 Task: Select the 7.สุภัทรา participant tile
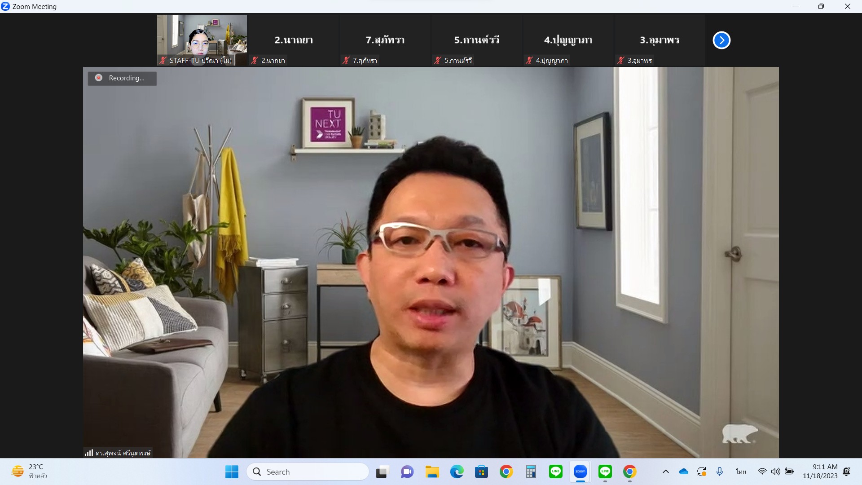pos(385,40)
